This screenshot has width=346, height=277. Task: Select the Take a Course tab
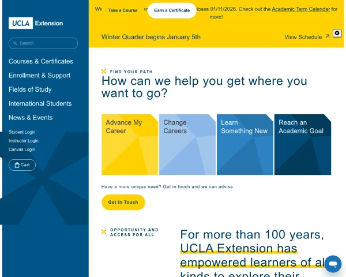coord(123,10)
